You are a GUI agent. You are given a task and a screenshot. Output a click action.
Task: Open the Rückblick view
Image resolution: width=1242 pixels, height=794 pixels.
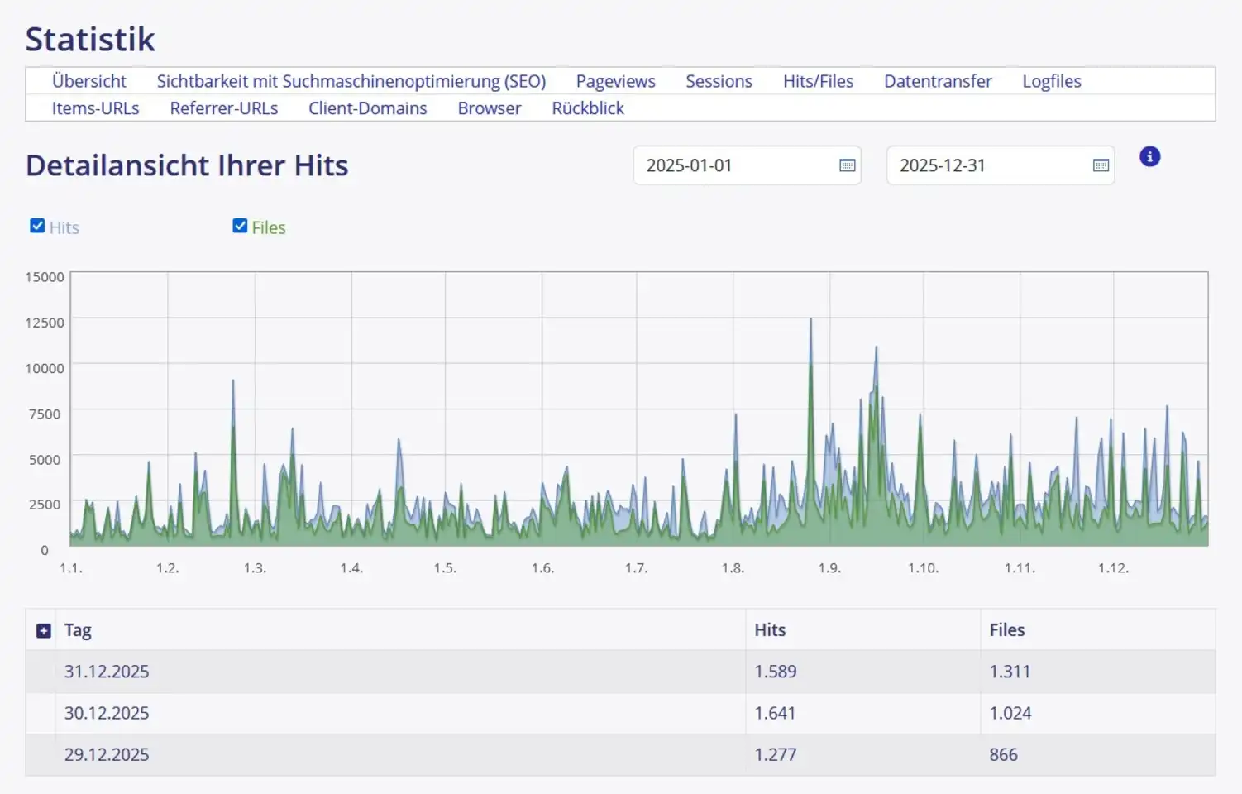pyautogui.click(x=588, y=108)
